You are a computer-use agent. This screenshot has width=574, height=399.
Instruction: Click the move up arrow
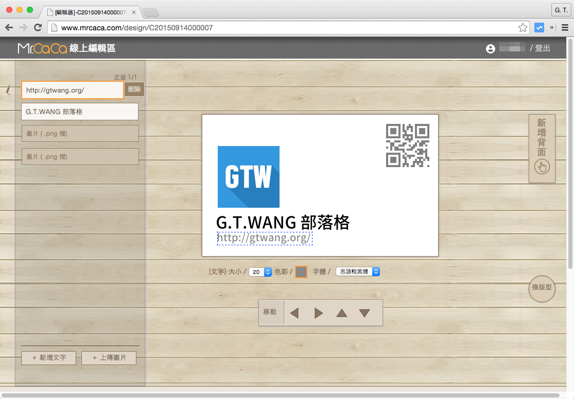[341, 313]
